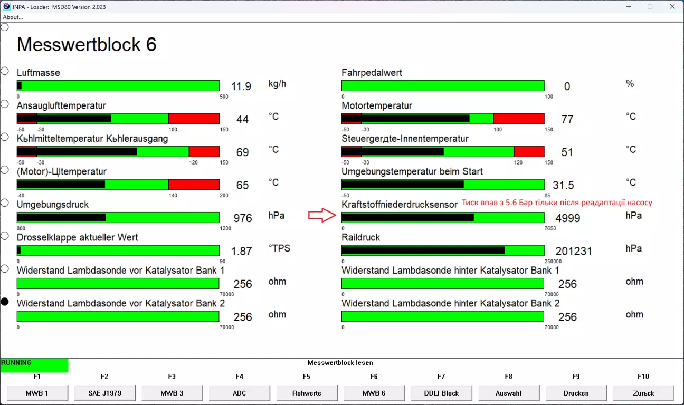Click the BMW logo icon in the title bar
The image size is (684, 405).
(6, 6)
